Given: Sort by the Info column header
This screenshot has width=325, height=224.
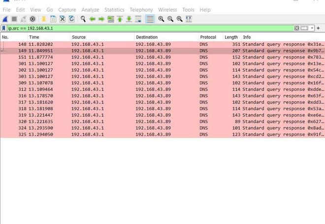Looking at the screenshot, I should 283,37.
